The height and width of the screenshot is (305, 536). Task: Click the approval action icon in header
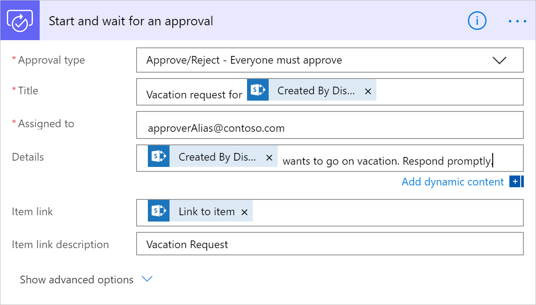[x=20, y=21]
